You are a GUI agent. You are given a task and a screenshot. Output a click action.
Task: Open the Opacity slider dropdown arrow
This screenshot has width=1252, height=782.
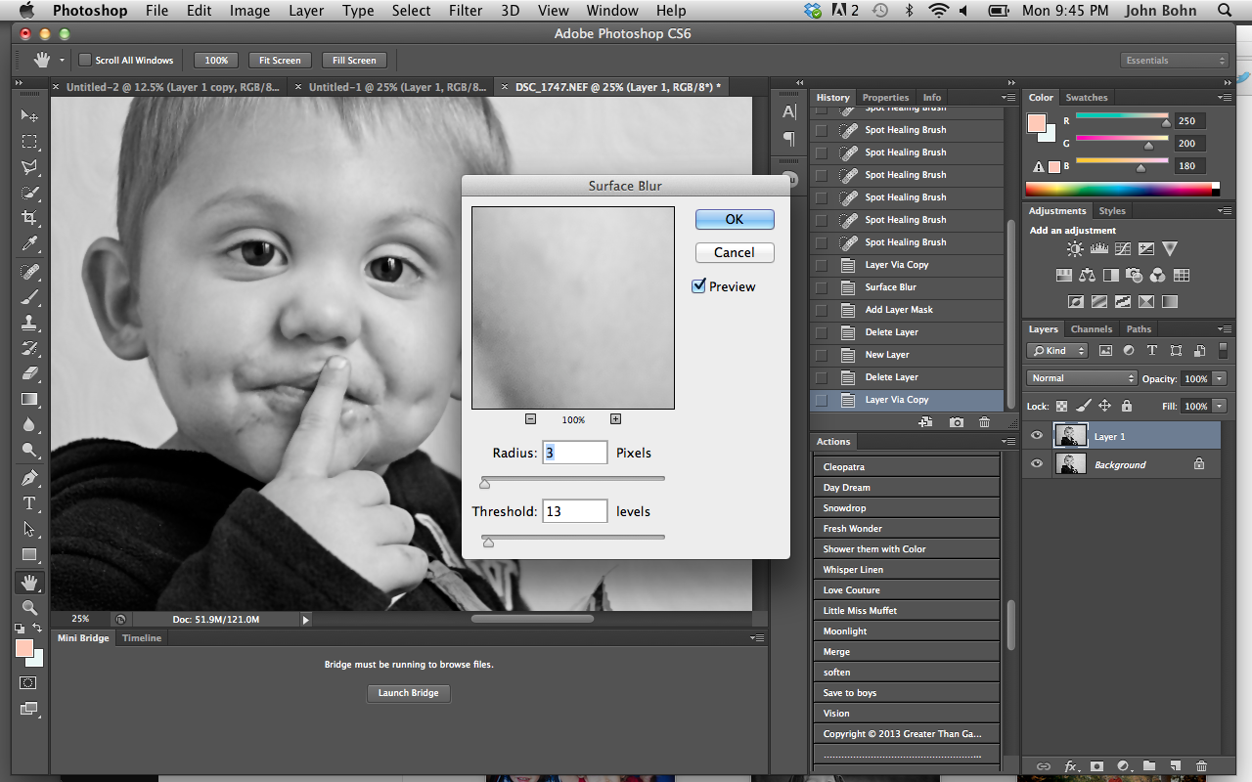click(1219, 378)
